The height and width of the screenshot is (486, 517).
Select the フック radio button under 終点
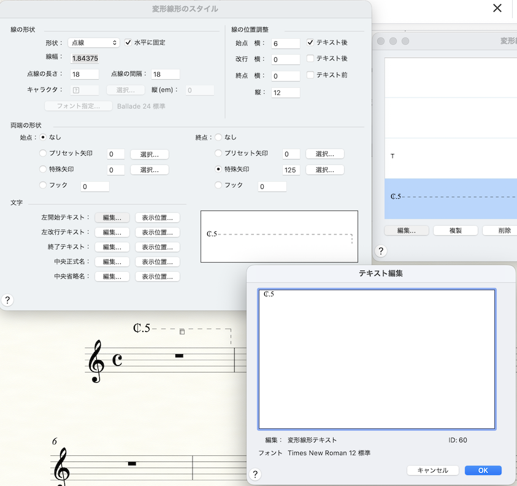pos(219,185)
